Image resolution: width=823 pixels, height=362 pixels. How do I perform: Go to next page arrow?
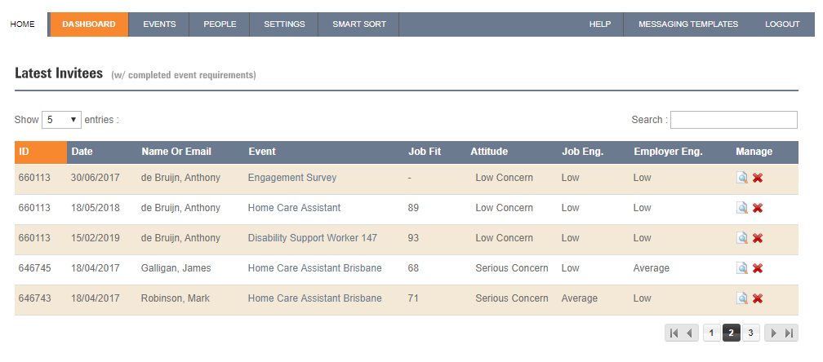(773, 333)
